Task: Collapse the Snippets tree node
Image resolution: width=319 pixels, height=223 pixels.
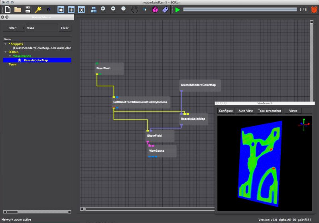Action: pos(6,44)
